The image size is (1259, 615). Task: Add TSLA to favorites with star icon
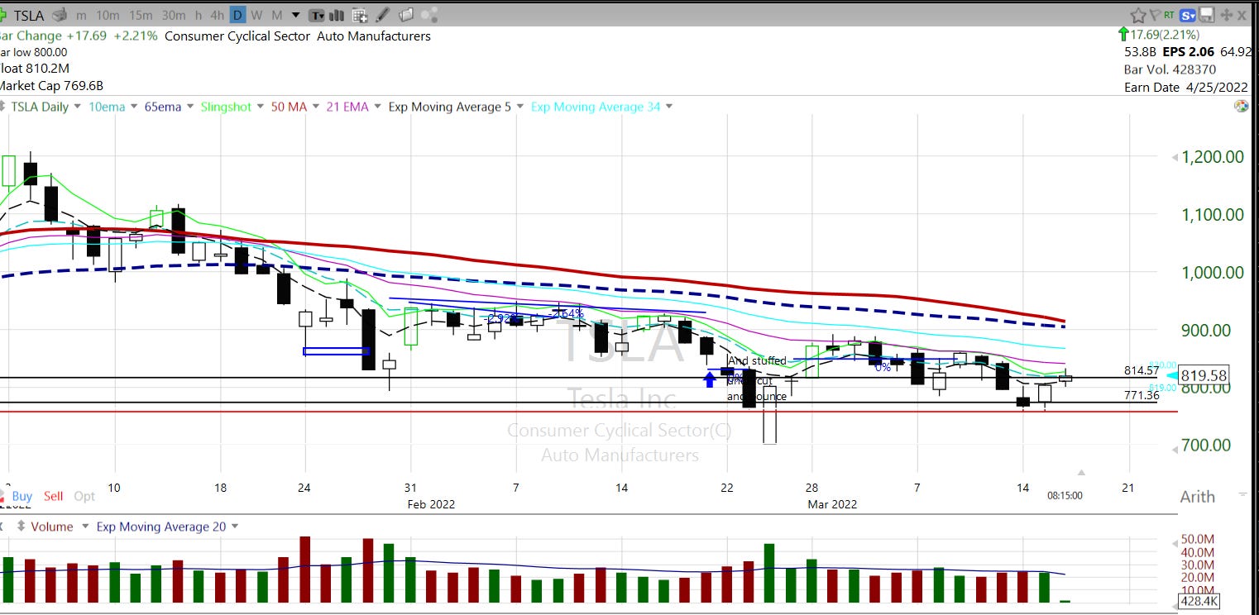[x=1138, y=15]
